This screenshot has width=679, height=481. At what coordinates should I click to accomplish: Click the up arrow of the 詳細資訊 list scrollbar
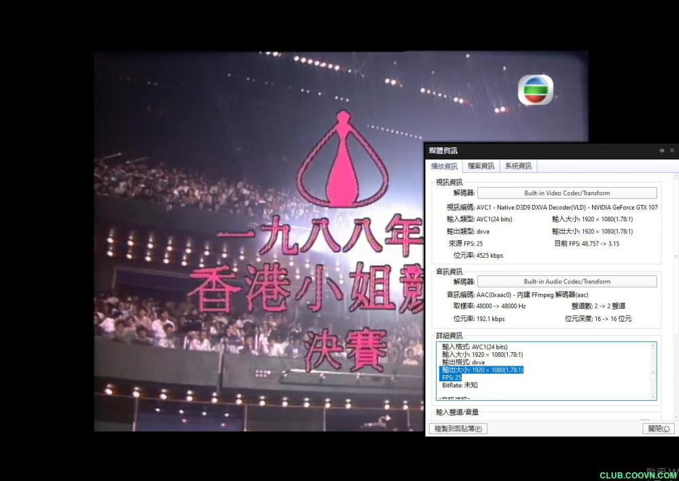(653, 345)
